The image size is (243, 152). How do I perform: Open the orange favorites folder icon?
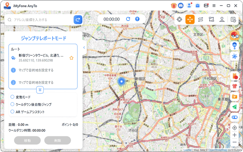tap(235, 97)
